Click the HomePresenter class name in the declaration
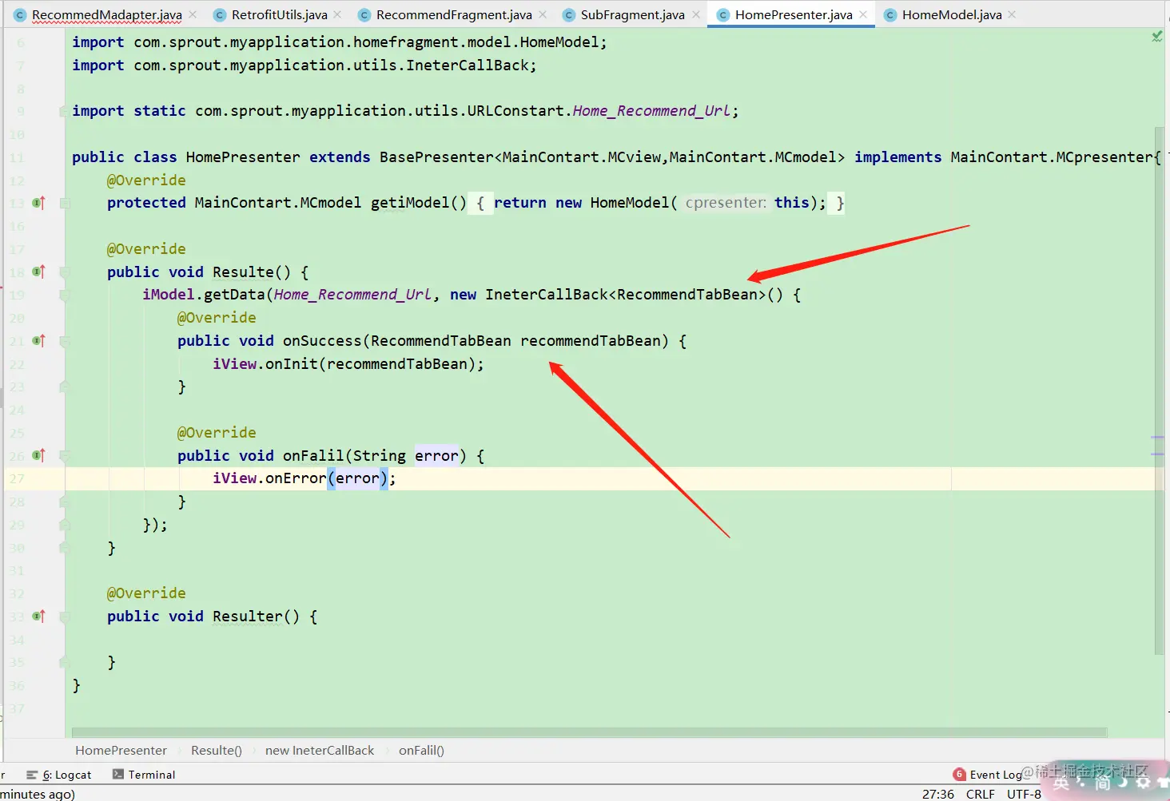 pos(243,157)
